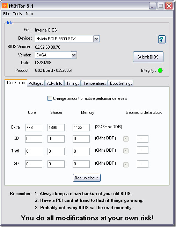176x227 pixels.
Task: Expand the Device dropdown list
Action: click(x=96, y=39)
